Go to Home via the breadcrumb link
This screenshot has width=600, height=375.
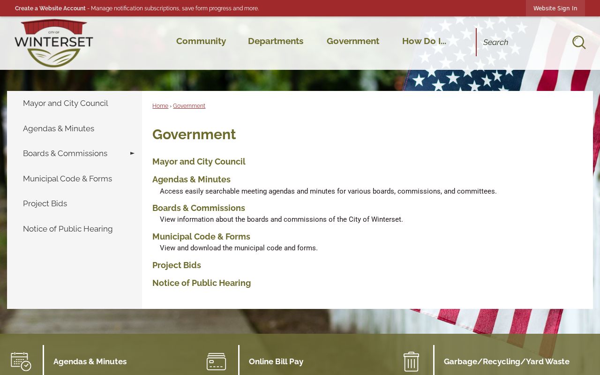coord(160,106)
